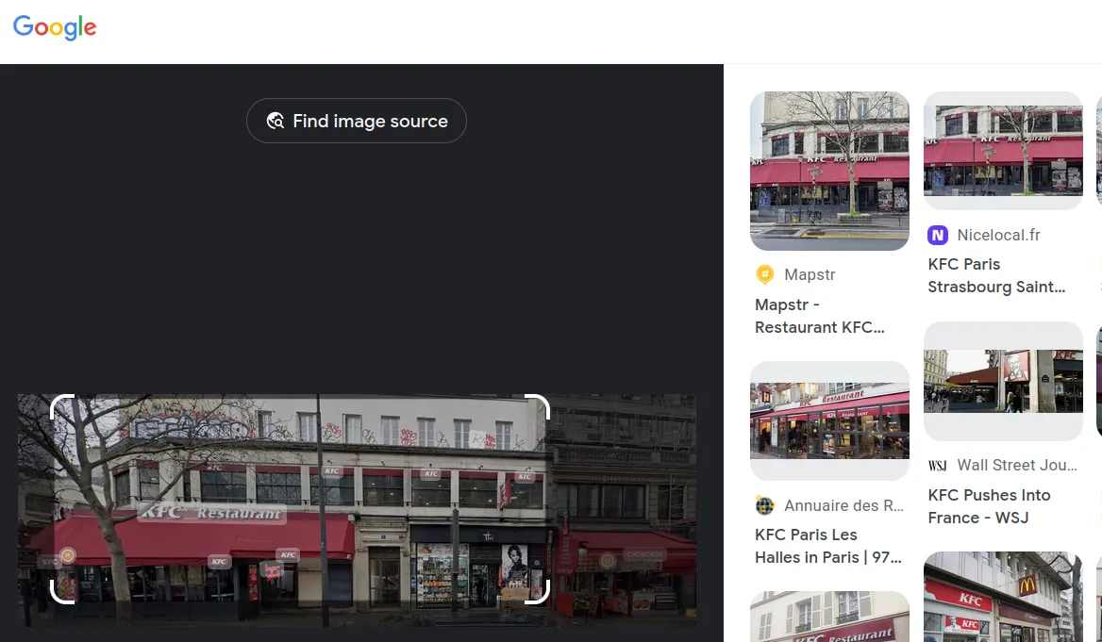Open the KFC Paris Les Halles thumbnail
Image resolution: width=1102 pixels, height=642 pixels.
(829, 420)
